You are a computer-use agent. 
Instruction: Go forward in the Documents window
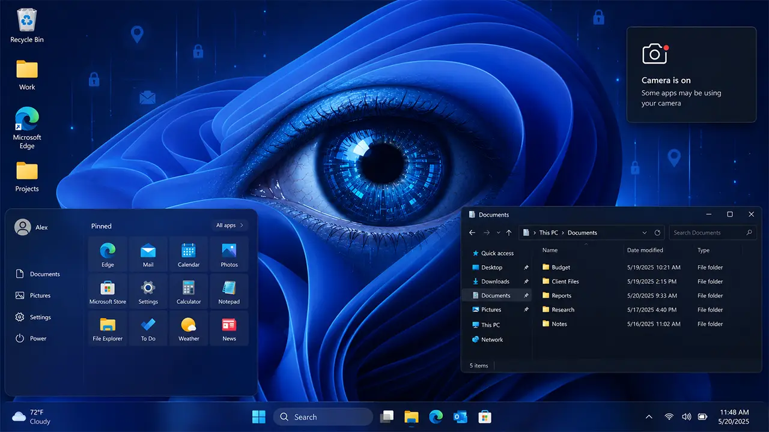[x=487, y=233]
